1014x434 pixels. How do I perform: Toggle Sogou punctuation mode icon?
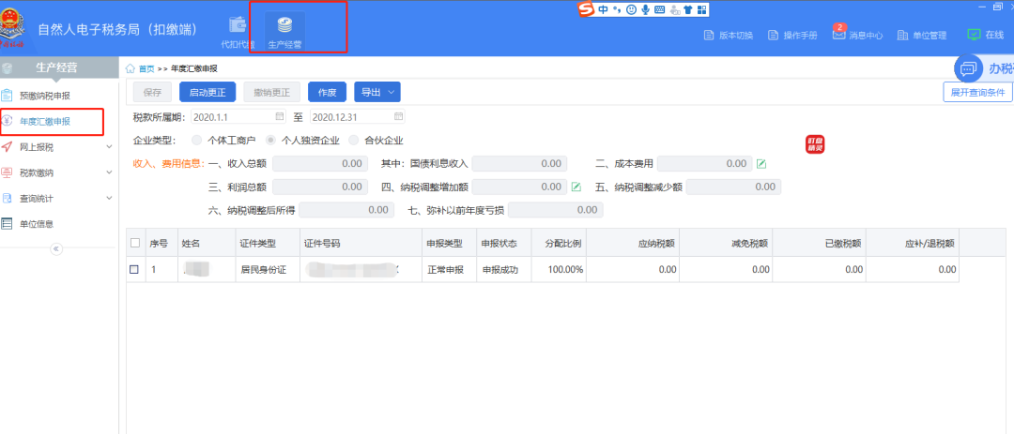click(x=617, y=9)
